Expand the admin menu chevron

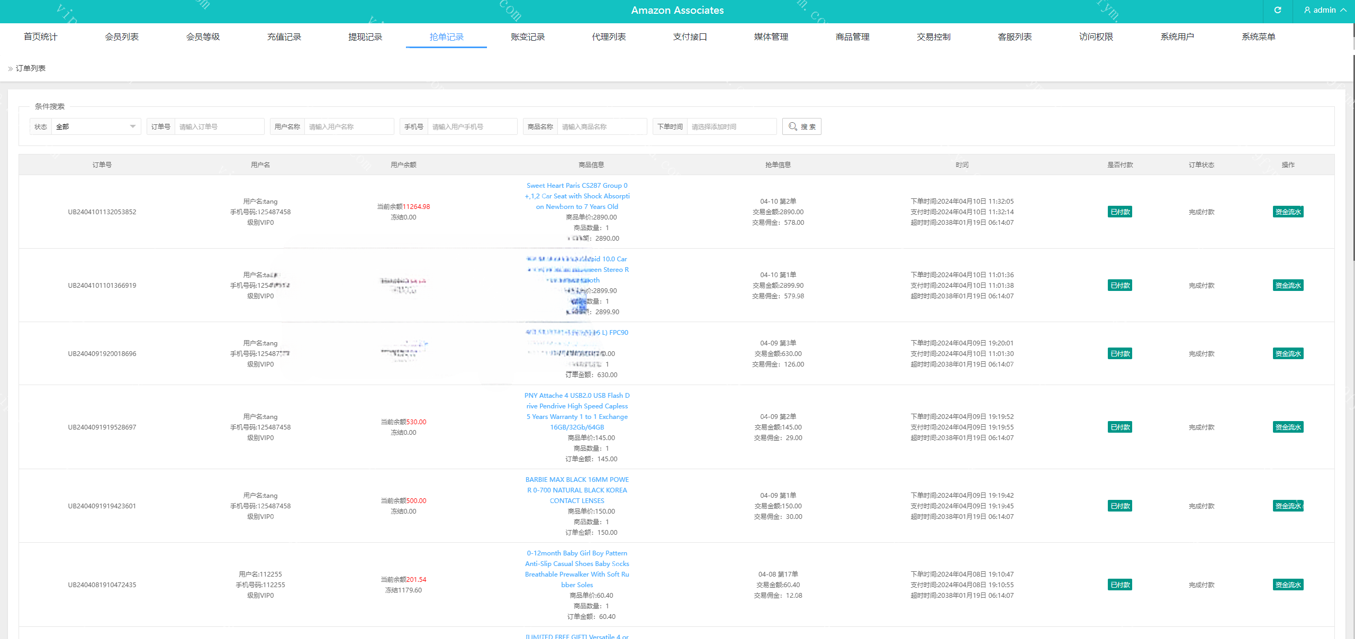[x=1343, y=10]
